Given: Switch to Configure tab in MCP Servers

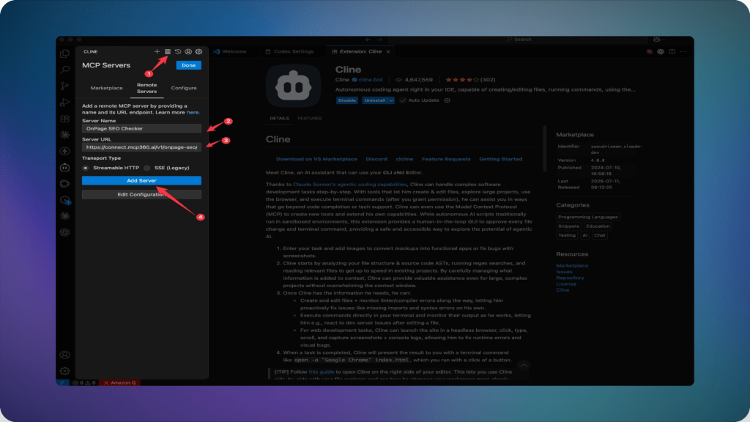Looking at the screenshot, I should point(184,88).
